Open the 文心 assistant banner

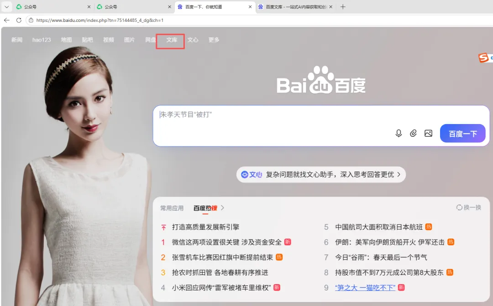coord(321,174)
